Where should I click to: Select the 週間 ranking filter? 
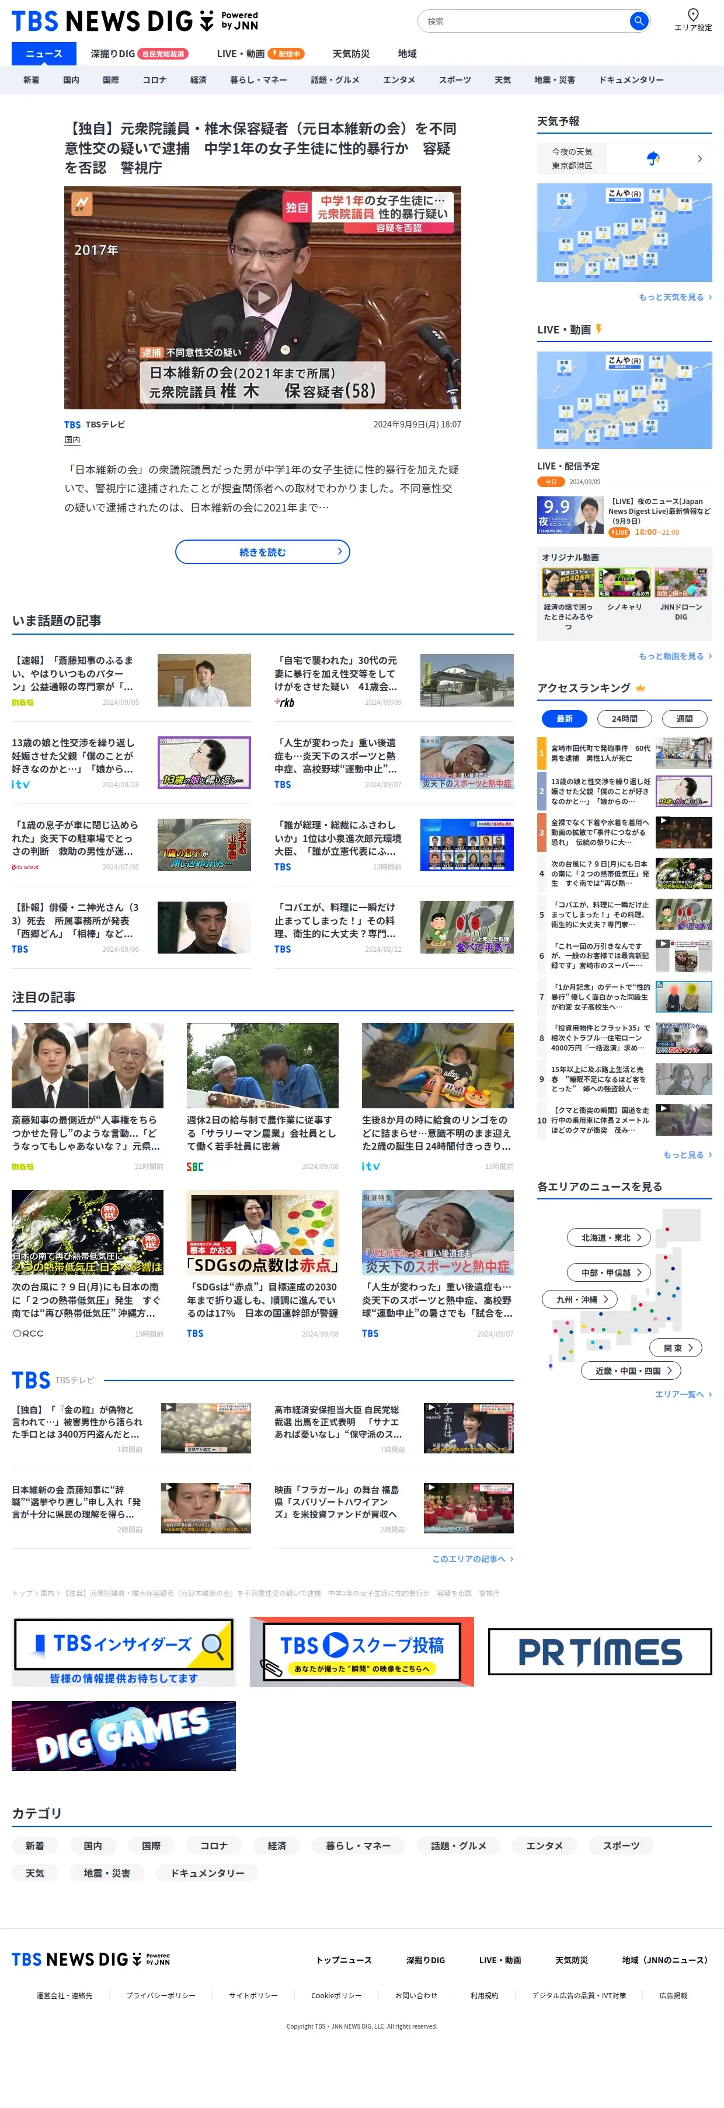pyautogui.click(x=684, y=718)
